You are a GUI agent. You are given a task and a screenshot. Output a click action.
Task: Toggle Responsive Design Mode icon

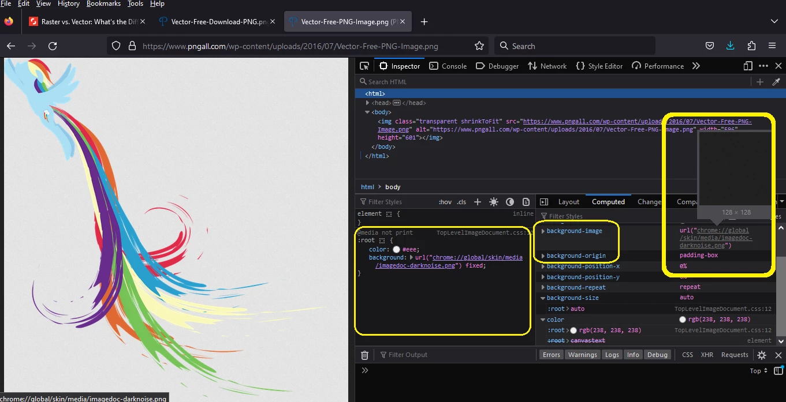tap(748, 66)
